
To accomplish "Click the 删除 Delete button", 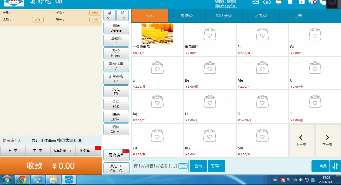I will tap(116, 28).
